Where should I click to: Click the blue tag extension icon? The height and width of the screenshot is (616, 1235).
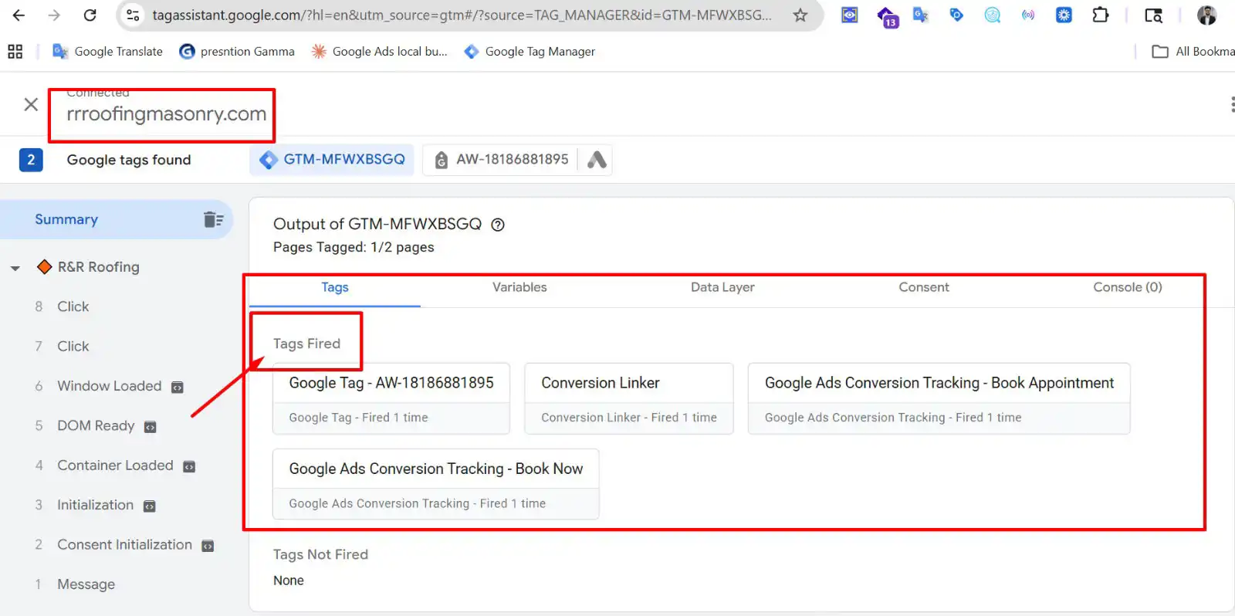tap(956, 15)
